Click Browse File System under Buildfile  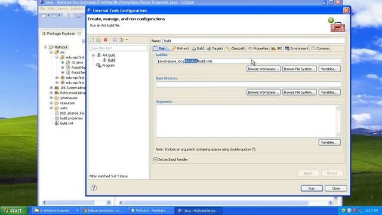(300, 69)
